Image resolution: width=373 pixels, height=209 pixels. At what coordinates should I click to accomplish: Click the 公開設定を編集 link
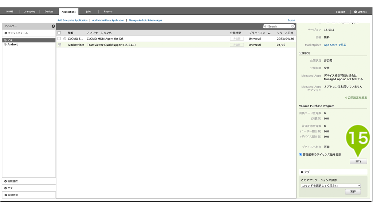click(356, 98)
